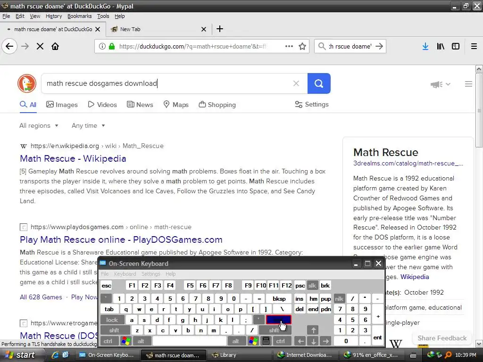Click the bksp key on keyboard

tap(279, 298)
